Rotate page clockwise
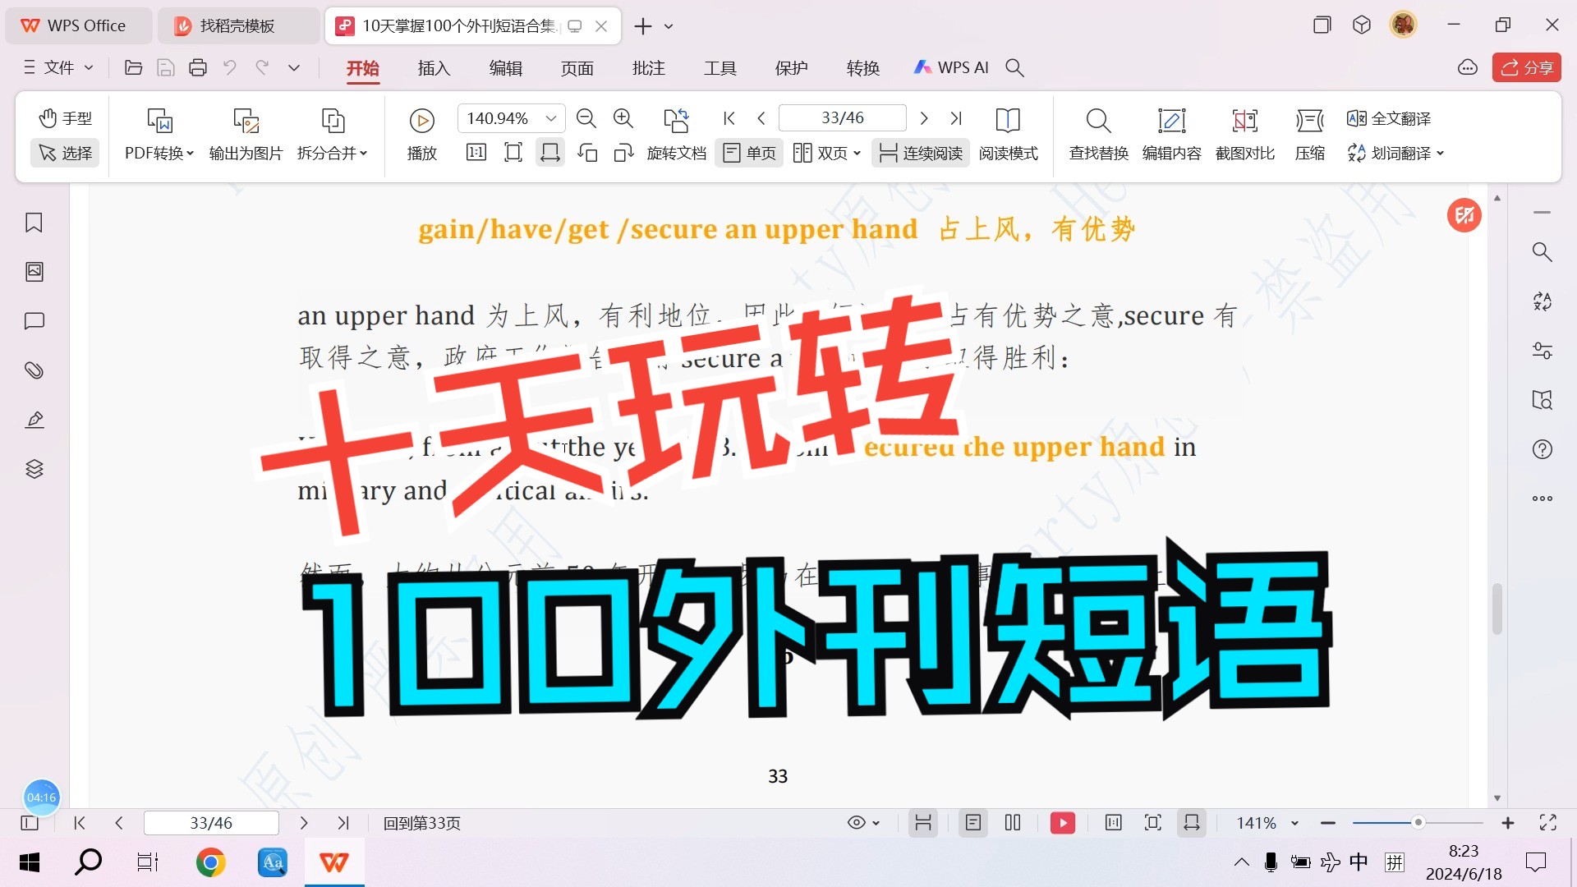Viewport: 1577px width, 887px height. 624,153
